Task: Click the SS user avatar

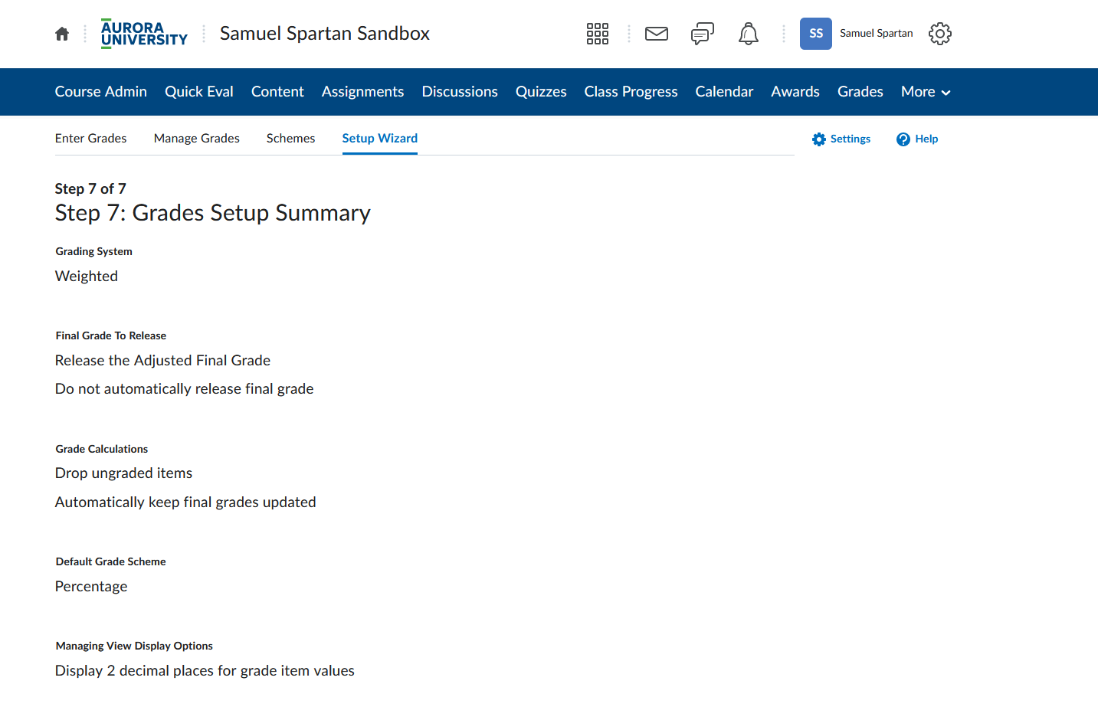Action: point(816,34)
